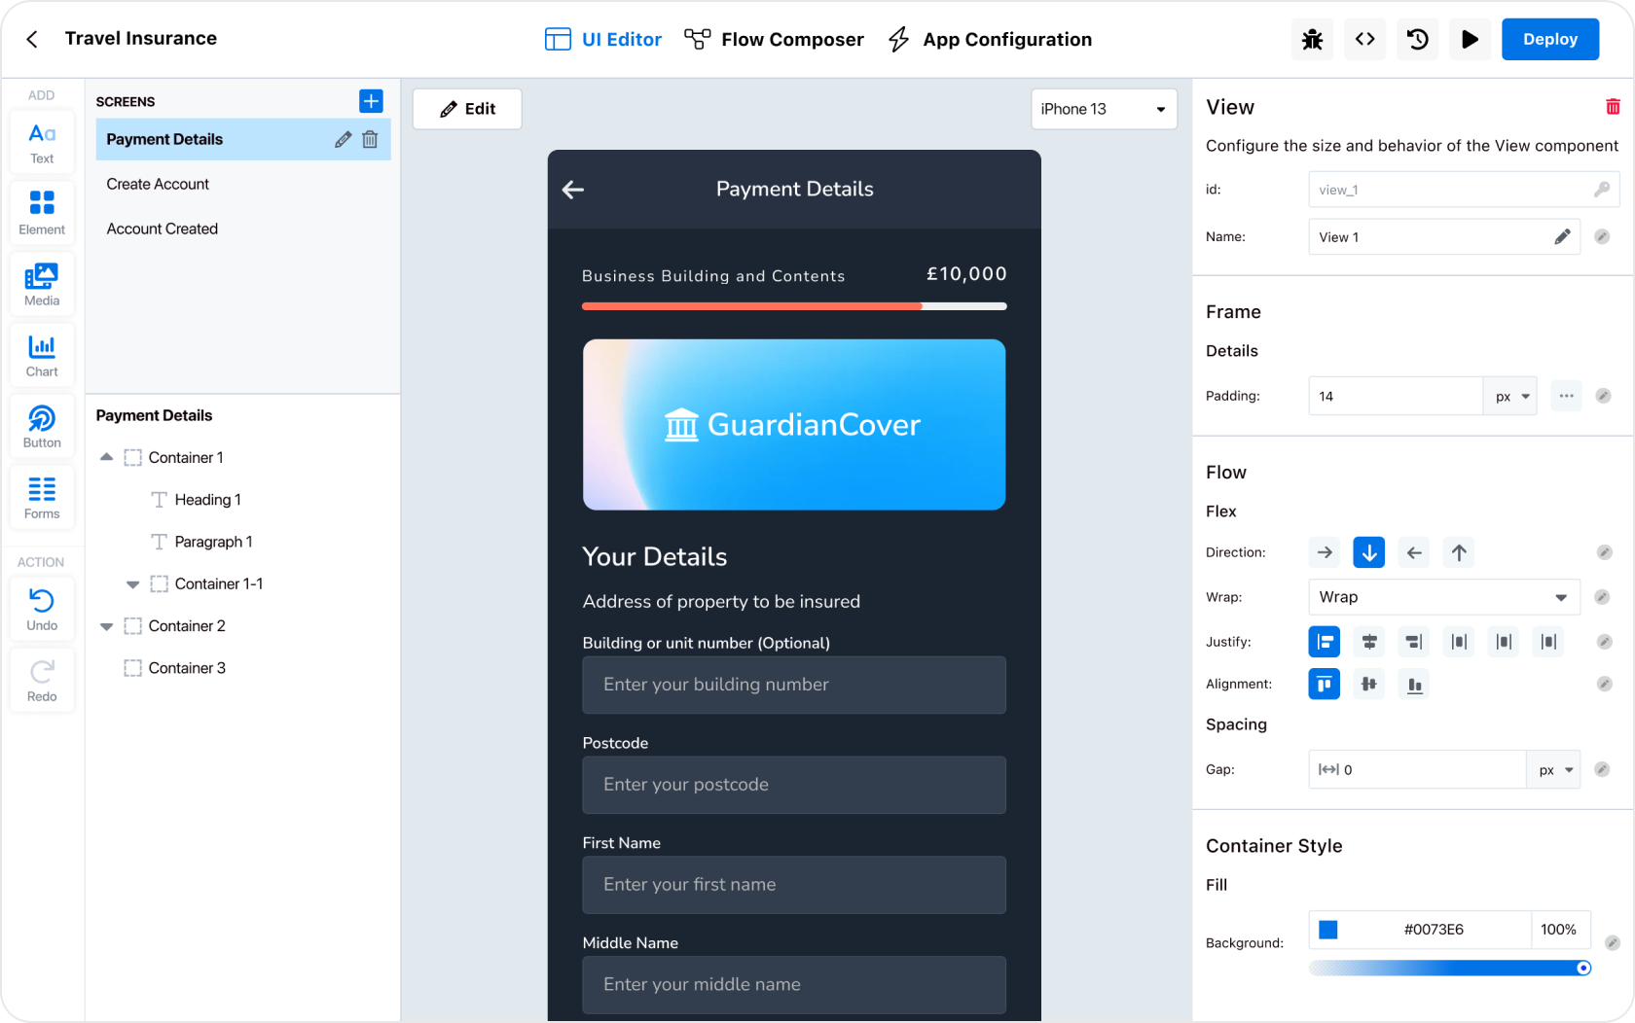Select the Text element tool
Viewport: 1635px width, 1023px height.
point(41,142)
